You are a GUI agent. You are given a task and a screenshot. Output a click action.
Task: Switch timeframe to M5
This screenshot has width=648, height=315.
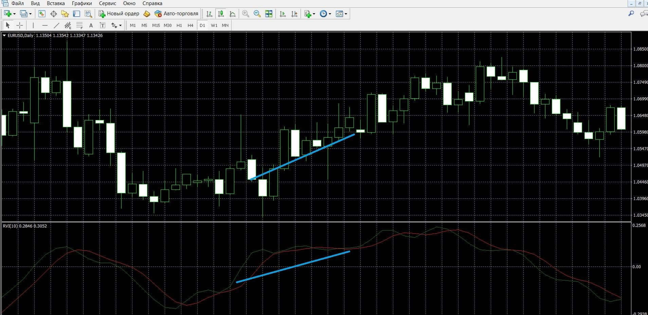pyautogui.click(x=144, y=25)
